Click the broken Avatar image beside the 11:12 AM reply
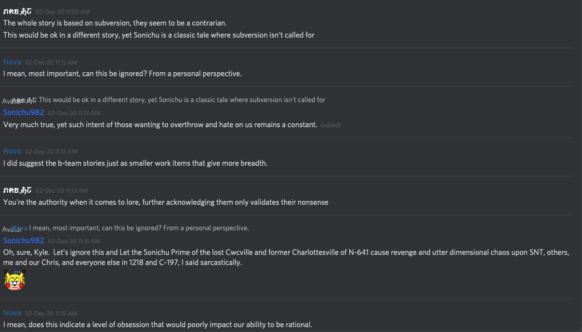 (x=11, y=101)
